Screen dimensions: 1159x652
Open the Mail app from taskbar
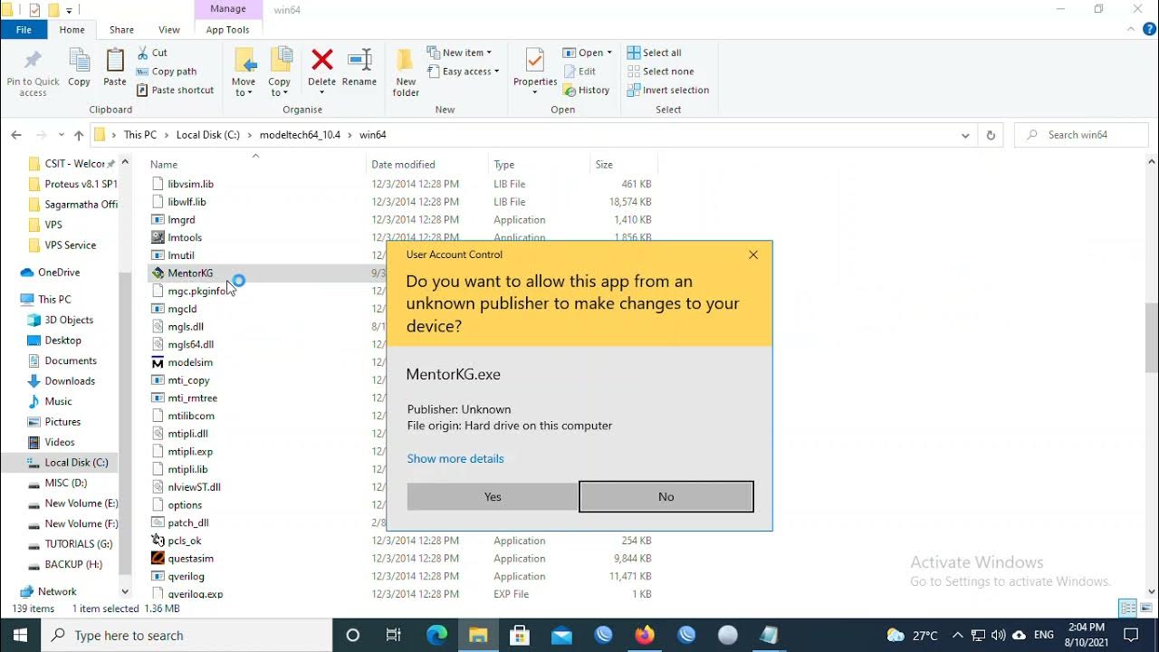tap(561, 635)
